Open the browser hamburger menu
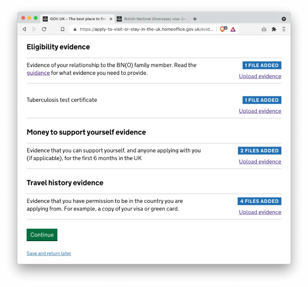308x287 pixels. 284,29
